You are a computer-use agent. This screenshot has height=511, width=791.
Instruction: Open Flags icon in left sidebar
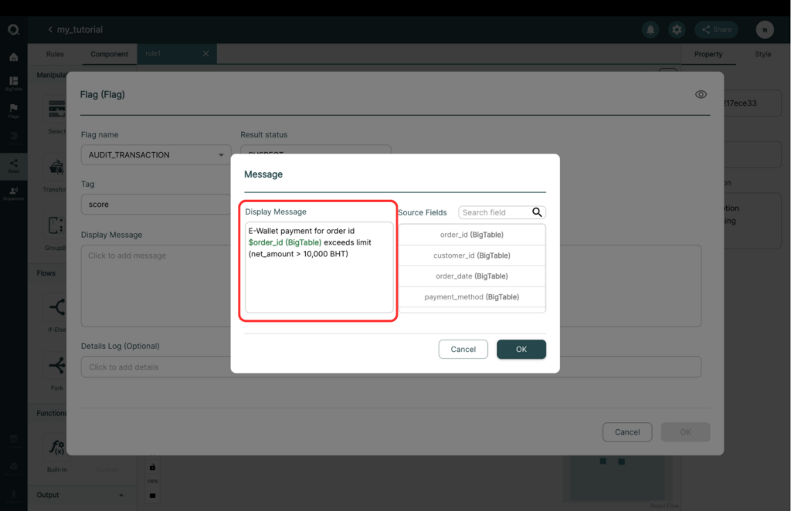click(x=14, y=110)
